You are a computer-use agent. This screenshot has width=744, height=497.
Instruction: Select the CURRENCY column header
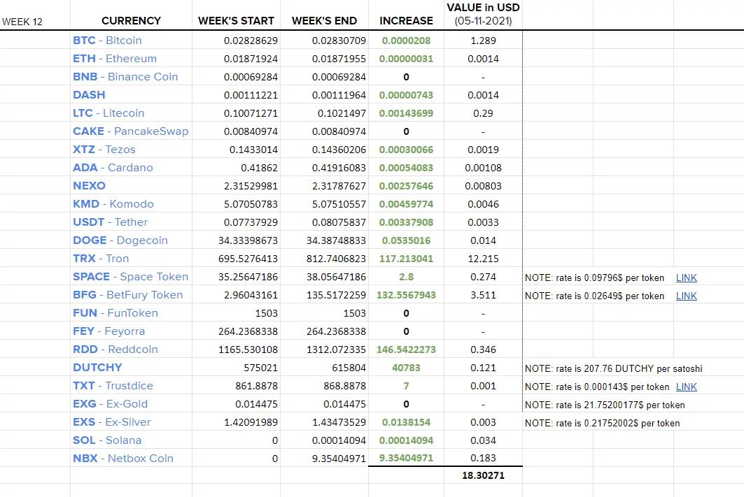point(131,21)
